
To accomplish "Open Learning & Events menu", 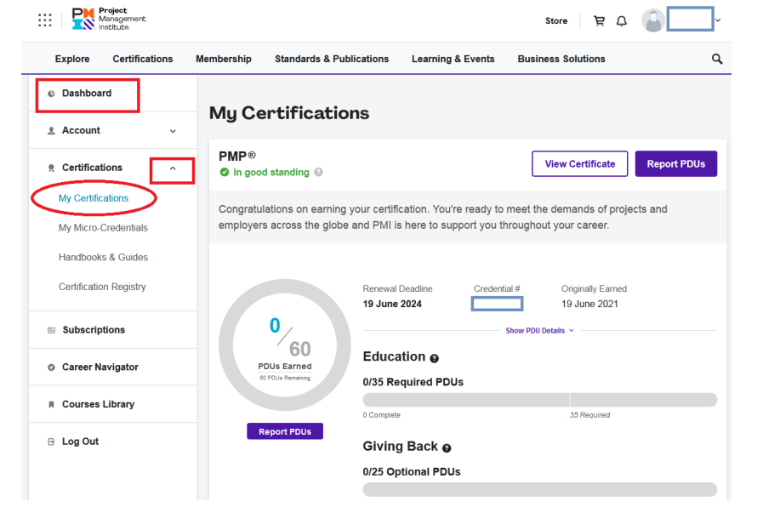I will tap(453, 59).
